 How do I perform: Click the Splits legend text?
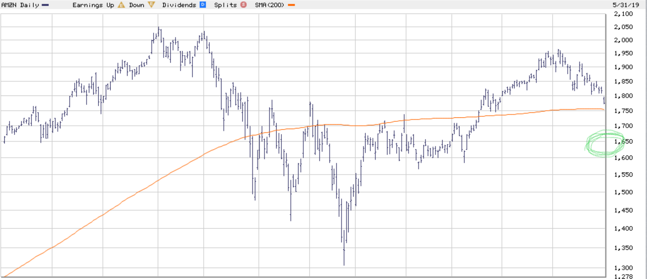[x=226, y=5]
